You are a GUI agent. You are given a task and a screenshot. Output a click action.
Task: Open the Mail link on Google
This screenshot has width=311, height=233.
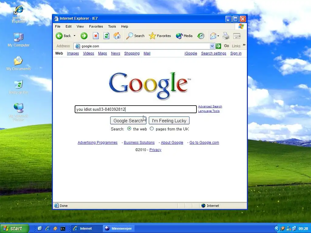pos(147,53)
